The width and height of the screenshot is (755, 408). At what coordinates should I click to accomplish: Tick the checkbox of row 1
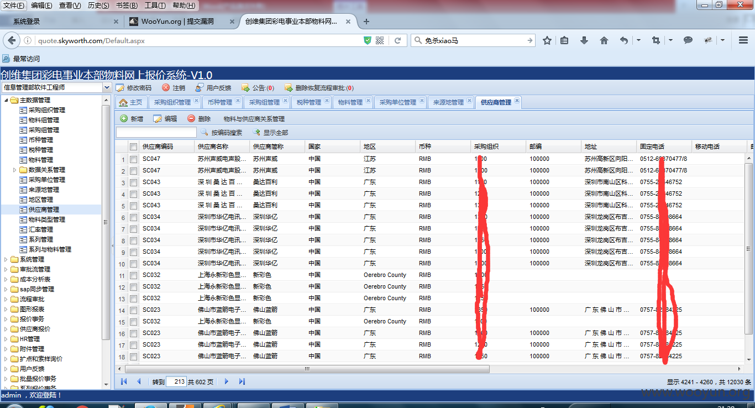coord(133,159)
